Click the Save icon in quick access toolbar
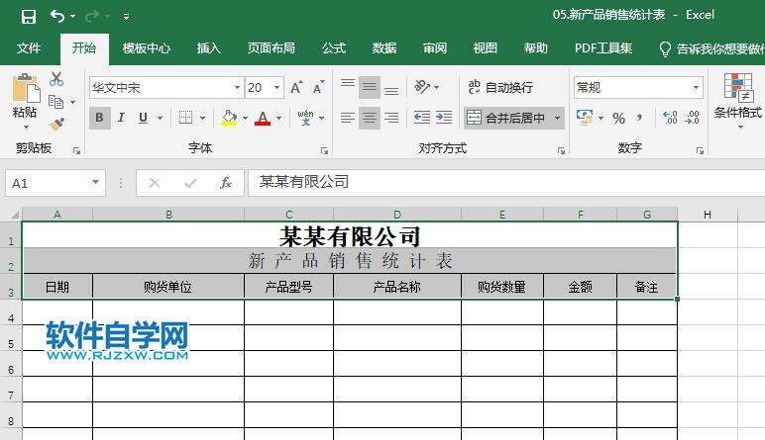The height and width of the screenshot is (440, 765). click(x=29, y=17)
